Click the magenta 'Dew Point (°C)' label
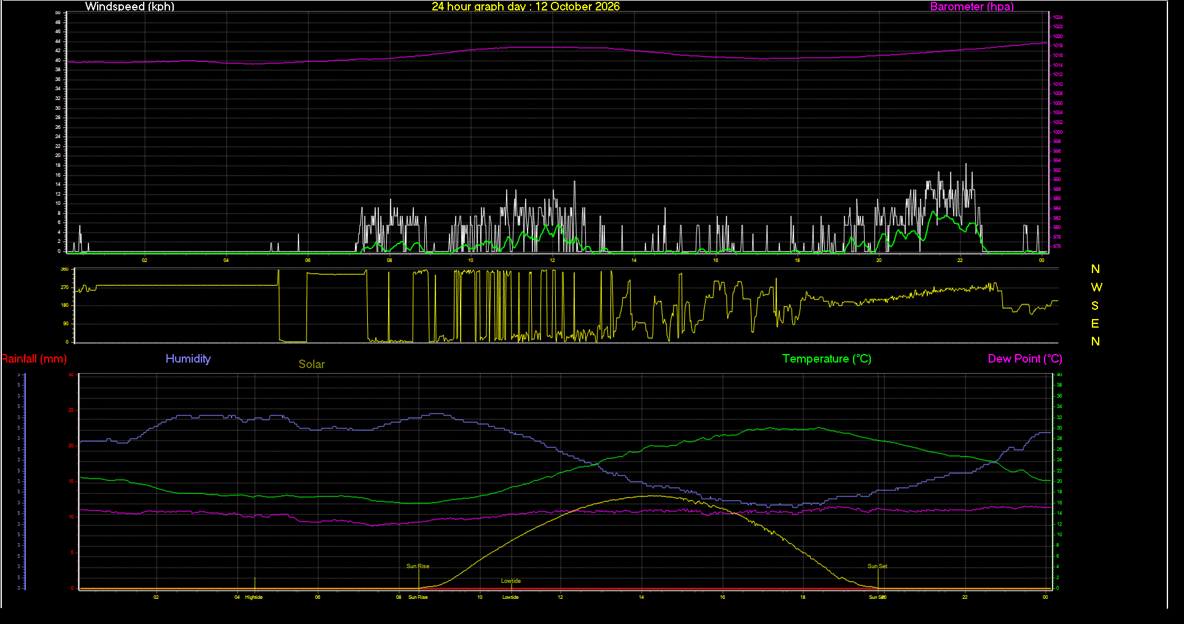1184x624 pixels. point(1025,359)
